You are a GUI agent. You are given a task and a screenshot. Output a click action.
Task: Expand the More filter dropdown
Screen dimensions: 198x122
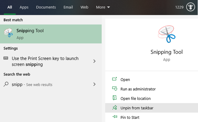click(103, 7)
